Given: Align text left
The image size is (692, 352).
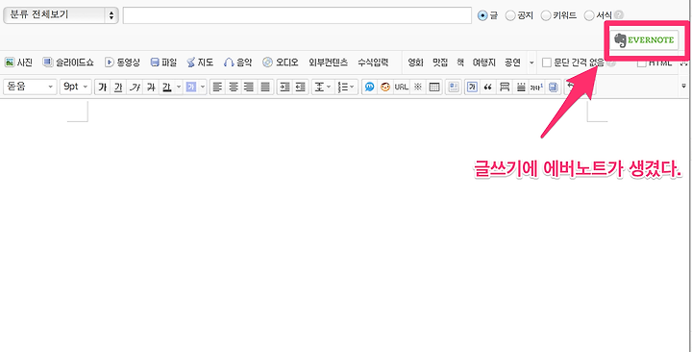Looking at the screenshot, I should coord(216,87).
